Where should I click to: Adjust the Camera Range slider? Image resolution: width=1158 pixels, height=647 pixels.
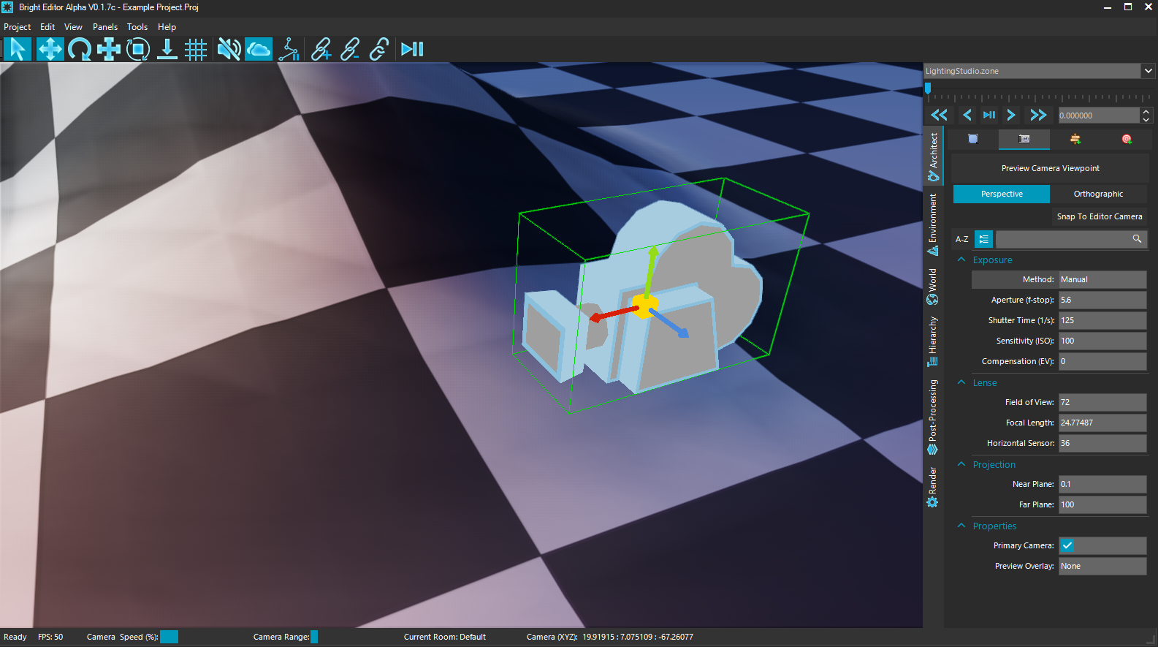point(314,637)
